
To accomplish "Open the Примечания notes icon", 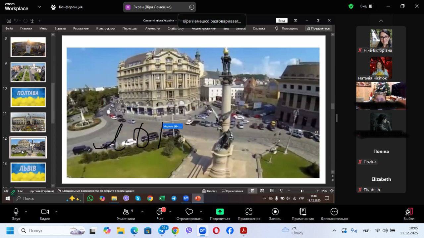I will coord(302,212).
